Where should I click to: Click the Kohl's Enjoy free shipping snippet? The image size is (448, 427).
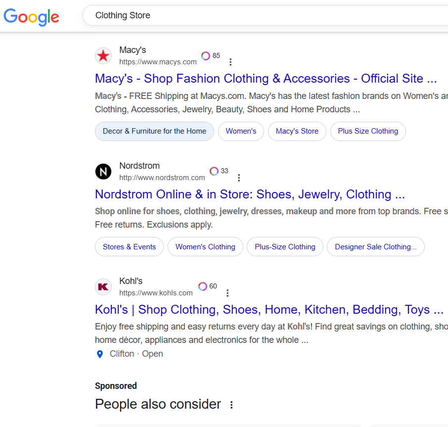point(271,333)
